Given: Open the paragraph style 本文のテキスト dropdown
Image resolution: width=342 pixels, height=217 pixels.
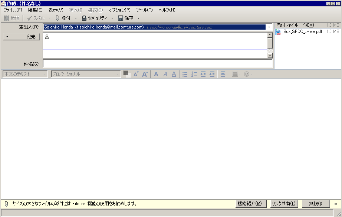Looking at the screenshot, I should coord(25,74).
